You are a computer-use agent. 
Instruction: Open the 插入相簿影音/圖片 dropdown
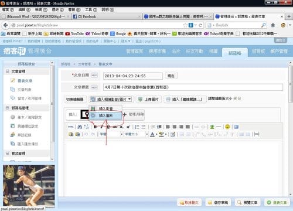pos(111,99)
